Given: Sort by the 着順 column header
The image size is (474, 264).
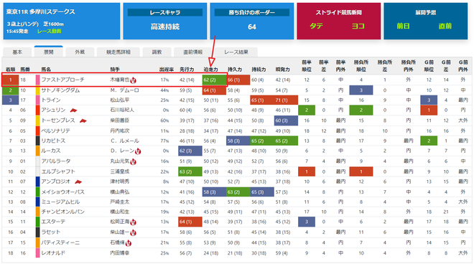Looking at the screenshot, I should (10, 70).
